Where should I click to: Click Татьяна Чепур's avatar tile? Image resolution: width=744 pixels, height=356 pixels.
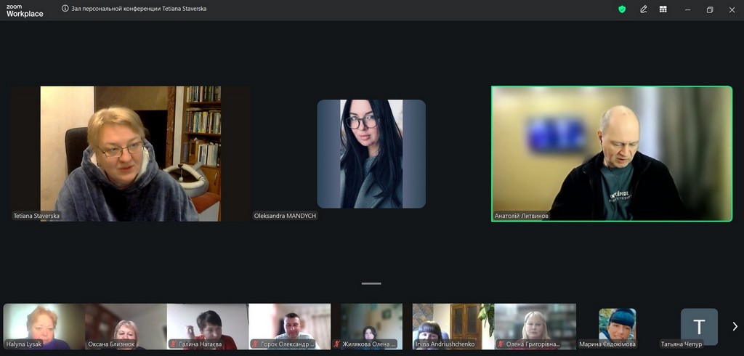[x=699, y=326]
